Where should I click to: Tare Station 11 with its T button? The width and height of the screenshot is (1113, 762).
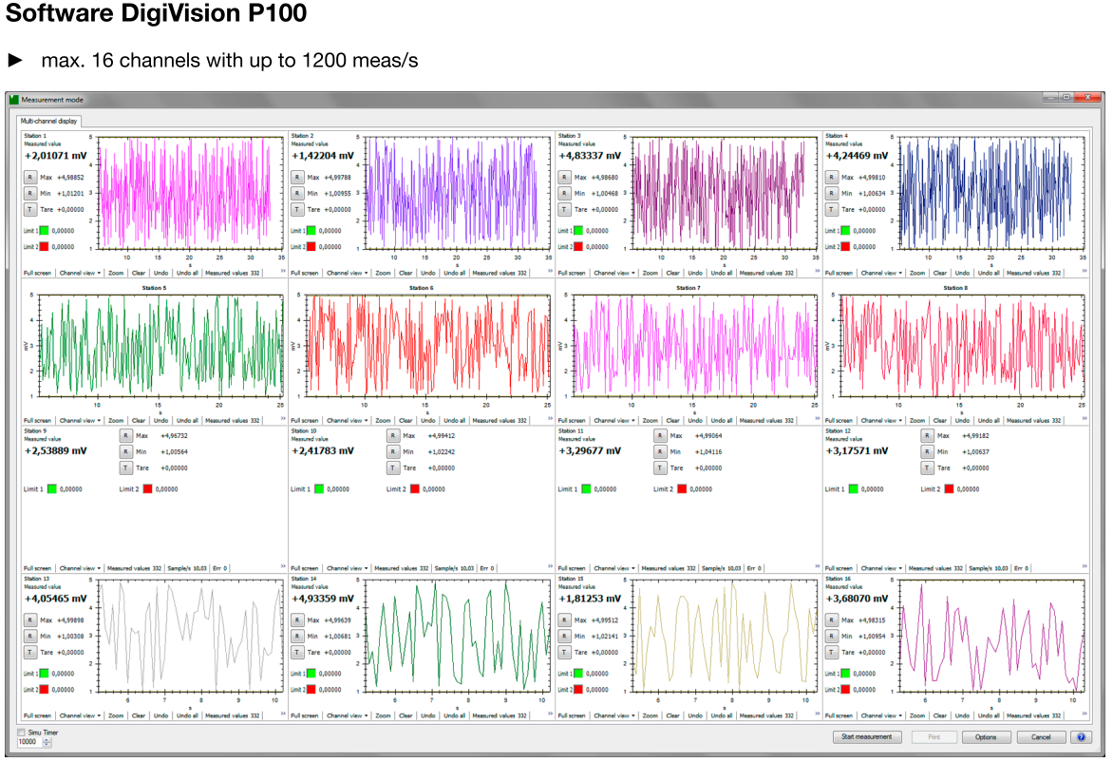(660, 467)
